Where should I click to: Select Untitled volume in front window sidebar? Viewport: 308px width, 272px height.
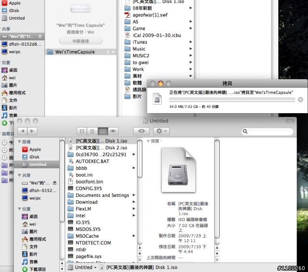(x=37, y=164)
